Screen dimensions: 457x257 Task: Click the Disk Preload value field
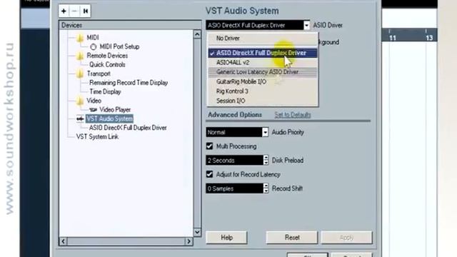(234, 160)
